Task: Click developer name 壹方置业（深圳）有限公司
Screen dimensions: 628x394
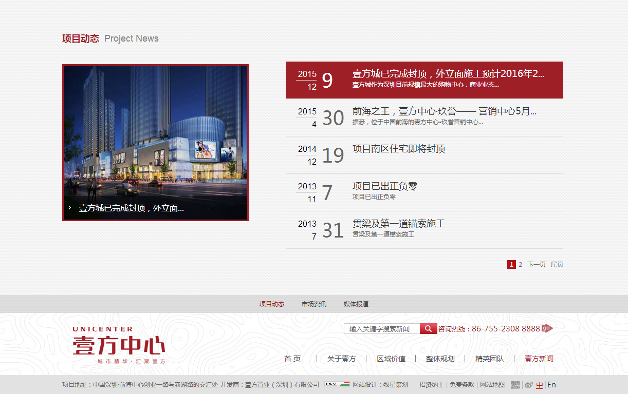Action: (x=282, y=385)
